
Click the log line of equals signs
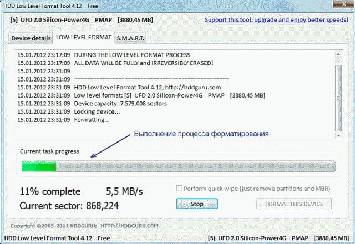point(123,79)
